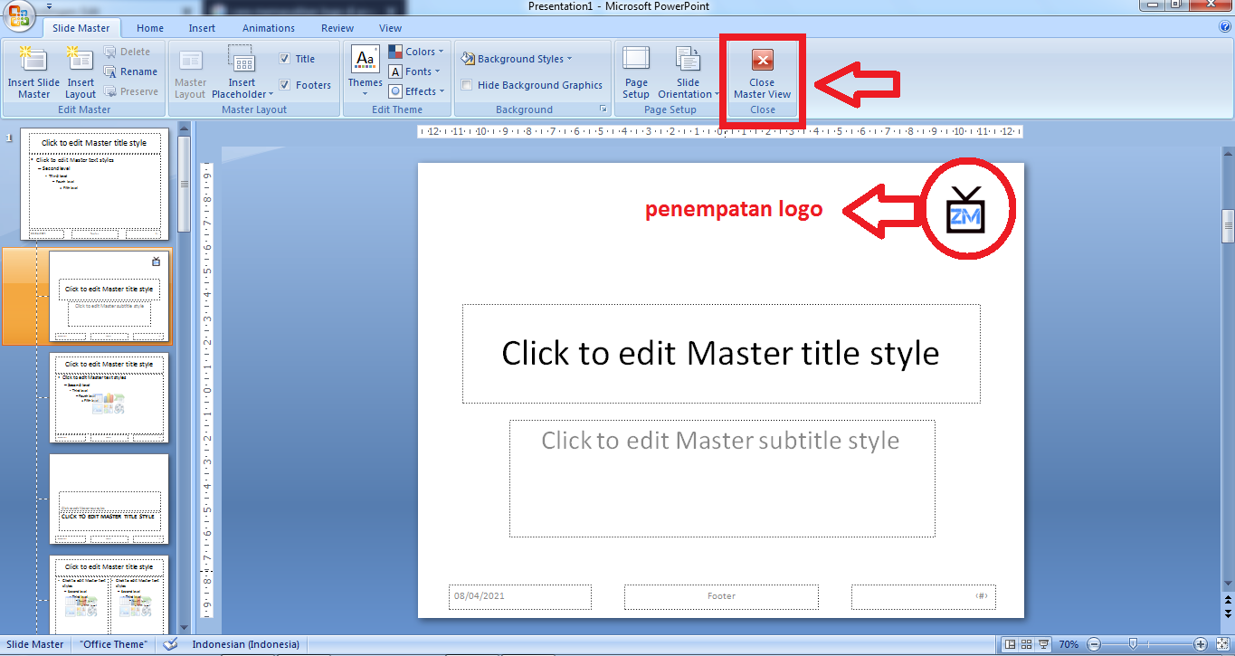This screenshot has height=656, width=1235.
Task: Open the theme Fonts dropdown
Action: pyautogui.click(x=415, y=71)
